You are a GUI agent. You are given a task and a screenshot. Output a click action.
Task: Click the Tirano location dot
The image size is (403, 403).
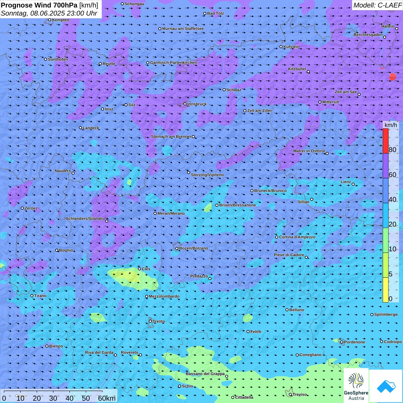point(32,296)
